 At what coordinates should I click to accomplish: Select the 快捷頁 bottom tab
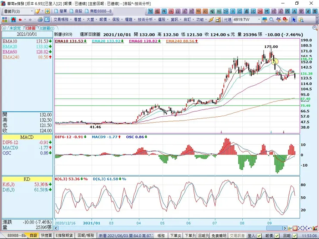pos(47,236)
